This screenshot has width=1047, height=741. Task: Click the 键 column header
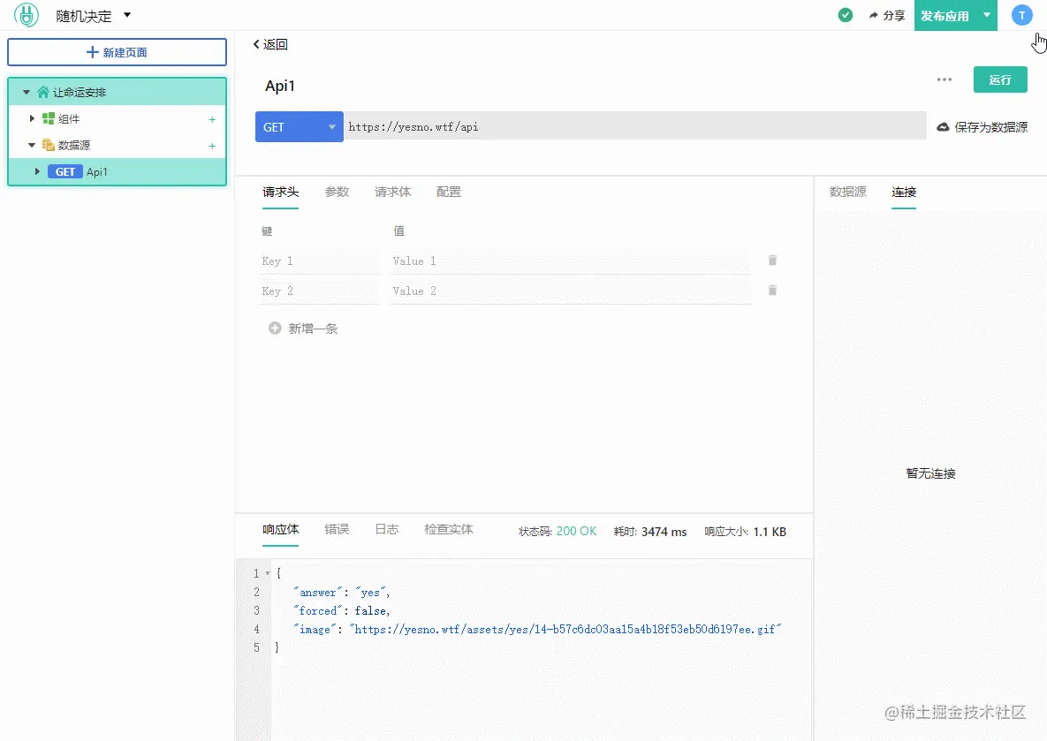tap(267, 231)
